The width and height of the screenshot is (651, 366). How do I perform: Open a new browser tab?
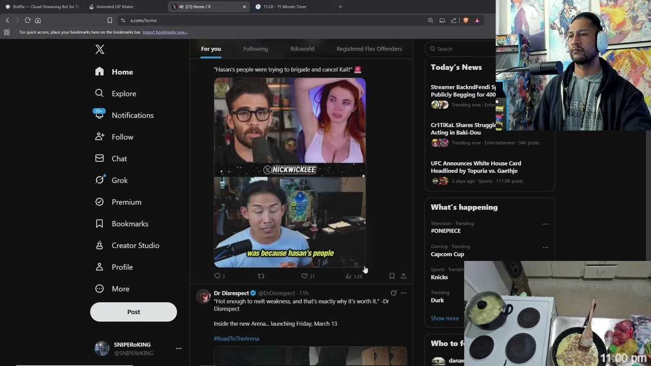(340, 7)
